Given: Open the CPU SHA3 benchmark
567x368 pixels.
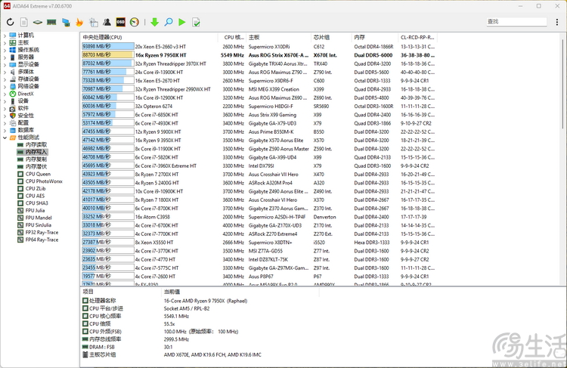Looking at the screenshot, I should pyautogui.click(x=36, y=203).
